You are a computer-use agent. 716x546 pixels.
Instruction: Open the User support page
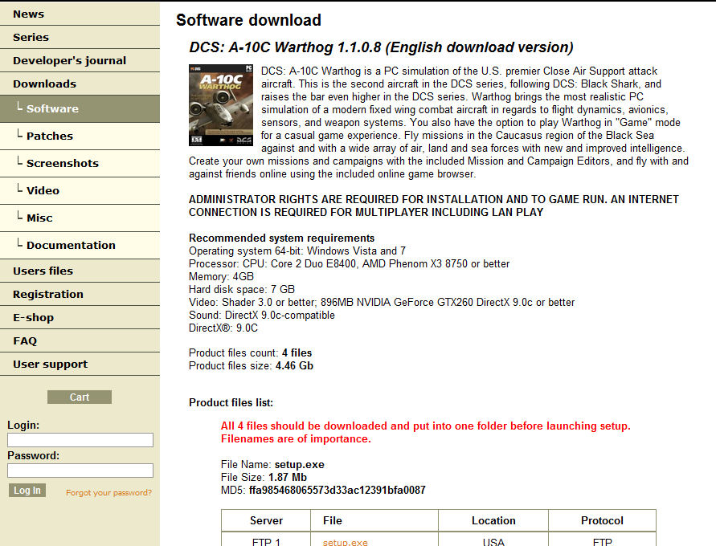pos(80,364)
